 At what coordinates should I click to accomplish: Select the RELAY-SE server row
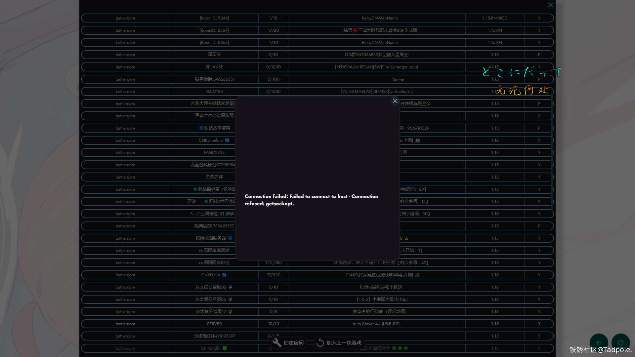(214, 67)
